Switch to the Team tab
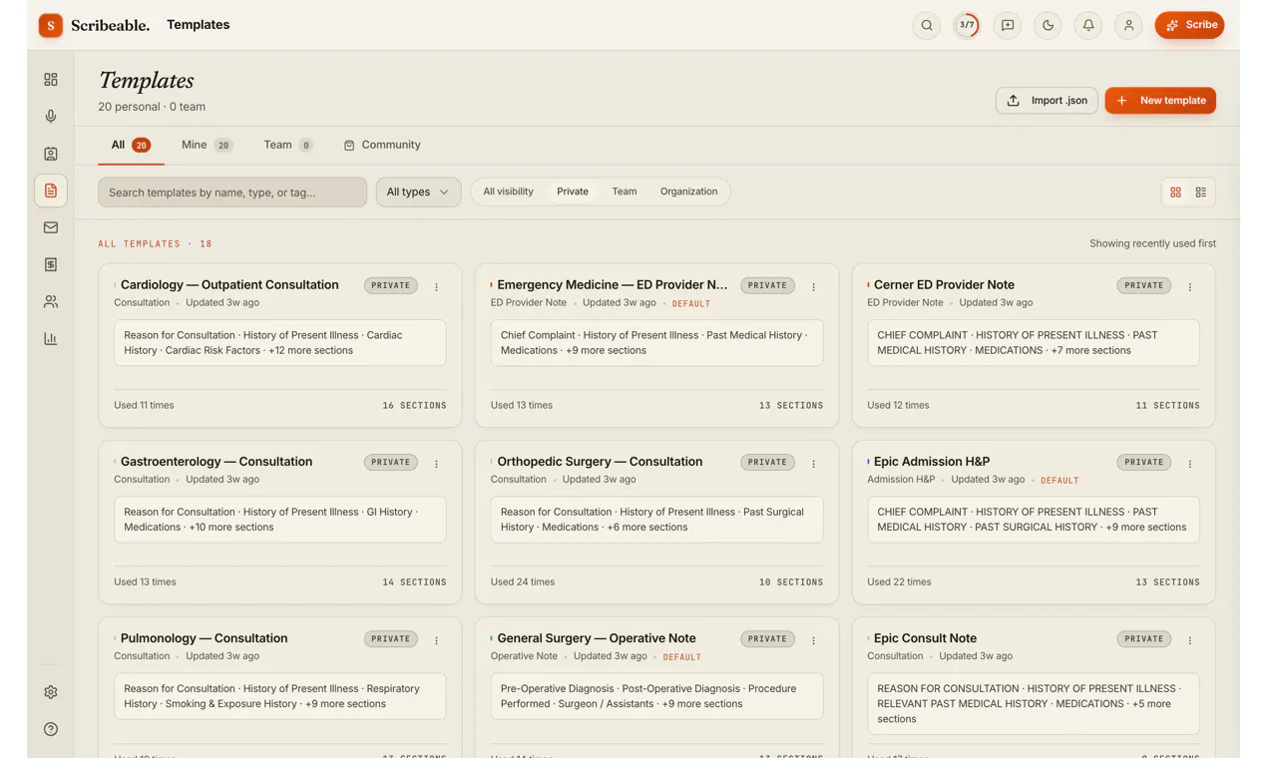 (x=287, y=145)
